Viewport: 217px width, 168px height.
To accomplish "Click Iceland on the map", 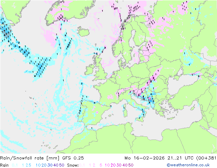I will pyautogui.click(x=83, y=31).
